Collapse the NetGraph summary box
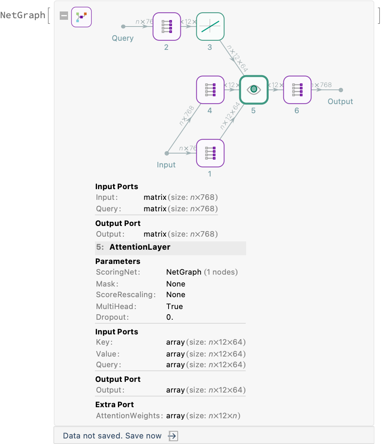This screenshot has height=444, width=383. pyautogui.click(x=64, y=16)
